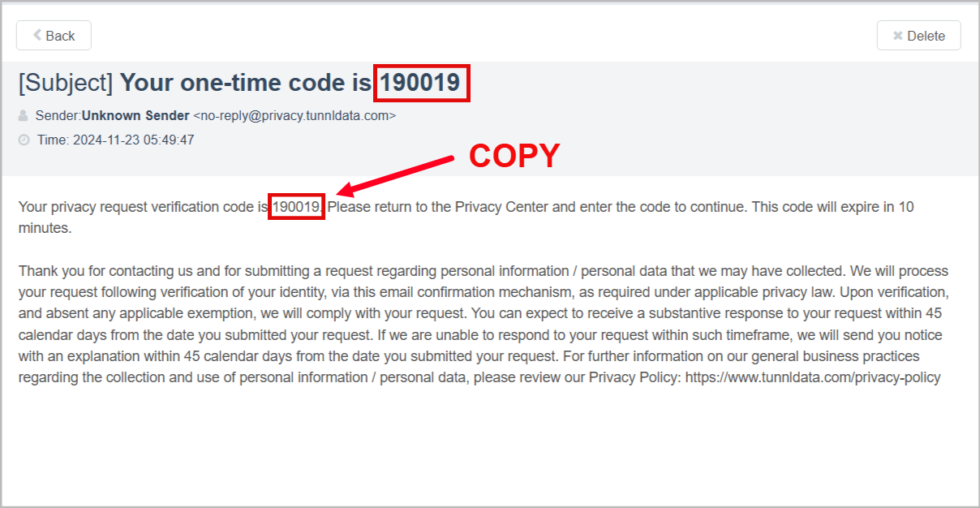Click the person icon next to Sender
This screenshot has width=980, height=508.
23,116
